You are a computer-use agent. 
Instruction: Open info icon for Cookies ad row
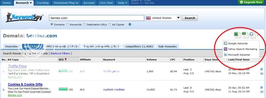pyautogui.click(x=261, y=87)
